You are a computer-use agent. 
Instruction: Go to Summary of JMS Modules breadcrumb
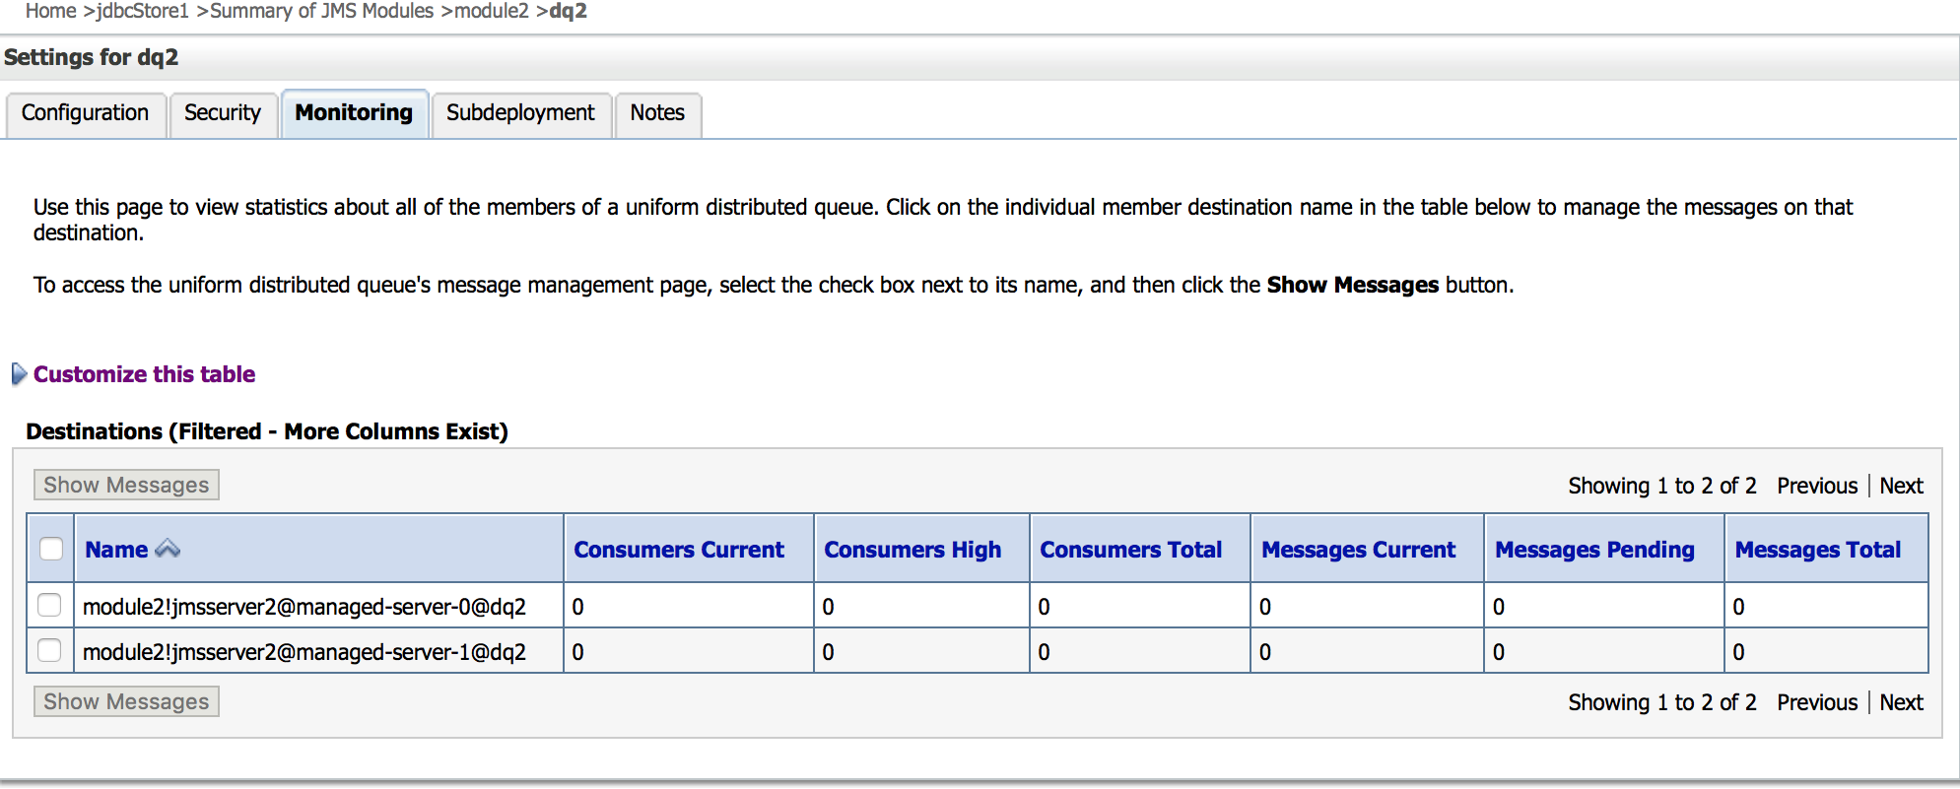[x=321, y=11]
